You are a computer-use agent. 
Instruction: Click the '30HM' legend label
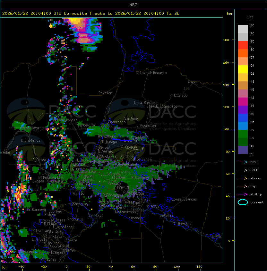tap(254, 170)
